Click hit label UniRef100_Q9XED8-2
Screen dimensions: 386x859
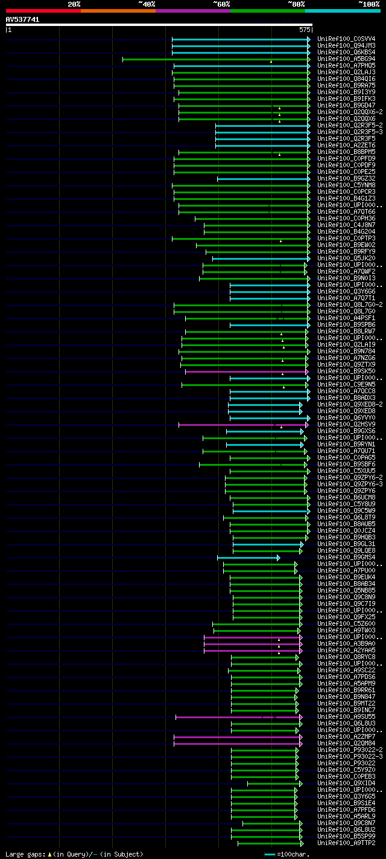351,404
